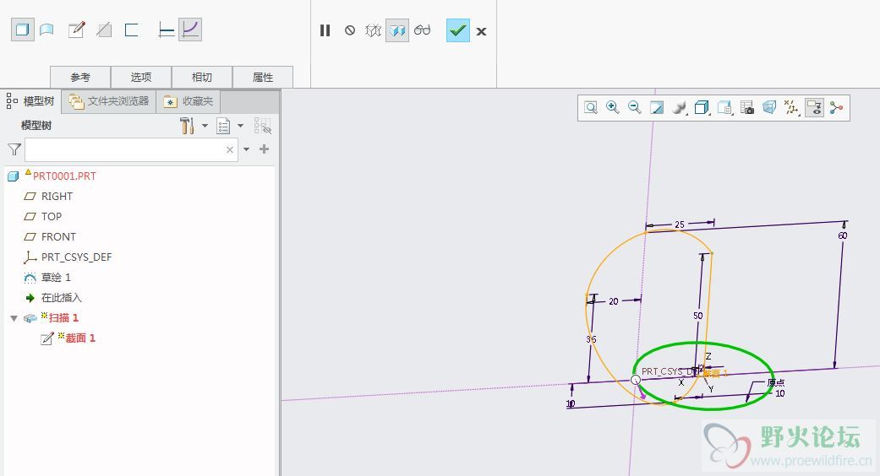
Task: Open the 选项 panel tab
Action: point(141,78)
